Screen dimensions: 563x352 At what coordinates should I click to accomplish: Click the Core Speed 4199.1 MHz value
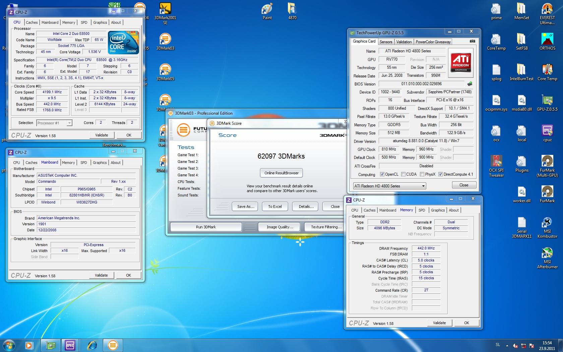tap(52, 92)
